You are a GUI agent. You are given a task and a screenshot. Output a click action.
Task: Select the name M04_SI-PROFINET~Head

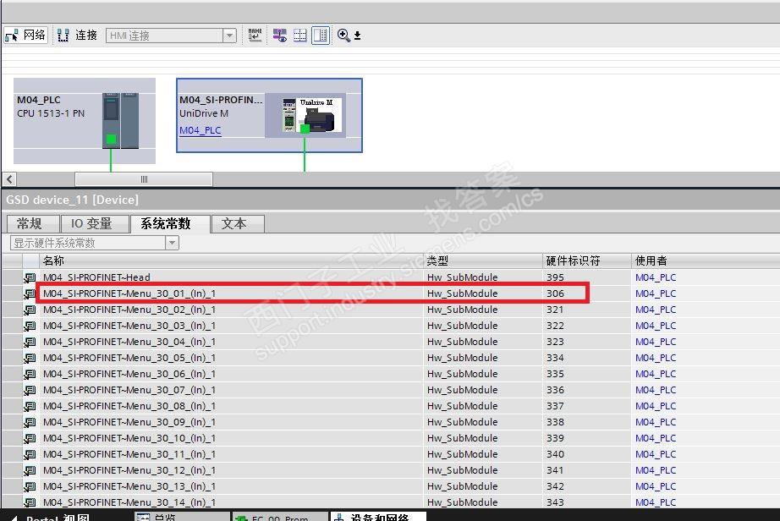[96, 277]
